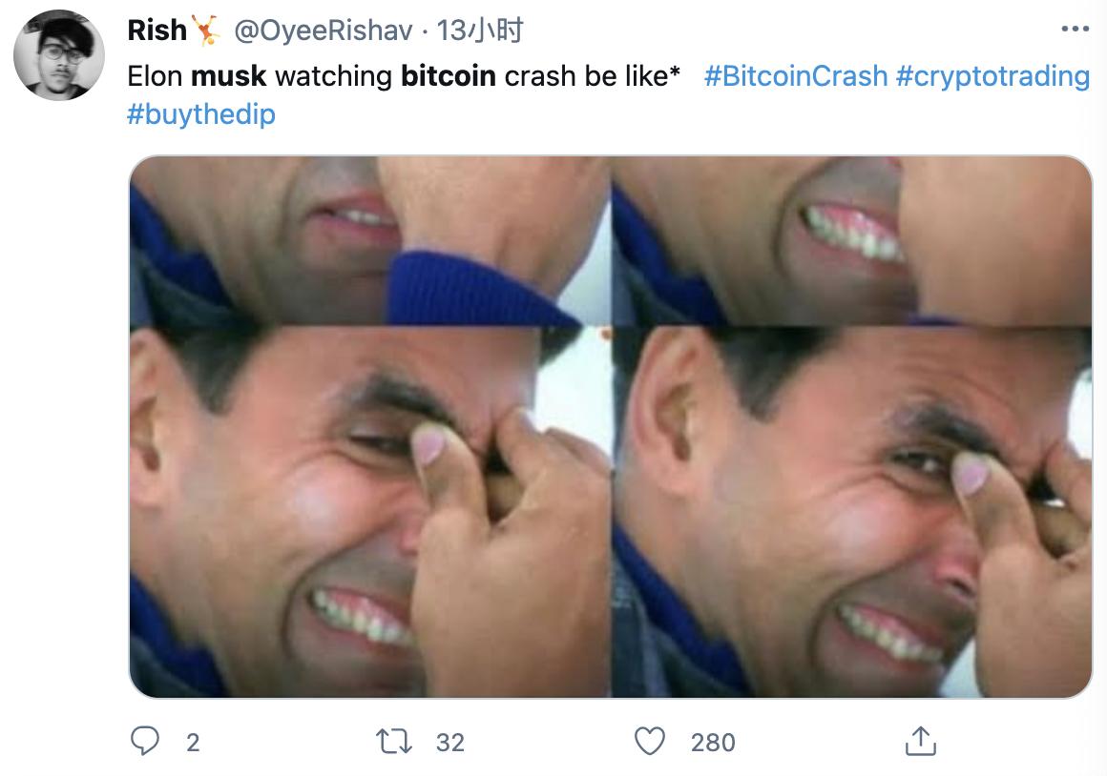This screenshot has height=776, width=1107.
Task: Follow the #buythedip hashtag link
Action: click(201, 114)
